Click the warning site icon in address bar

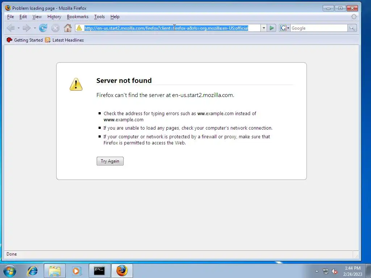[79, 28]
